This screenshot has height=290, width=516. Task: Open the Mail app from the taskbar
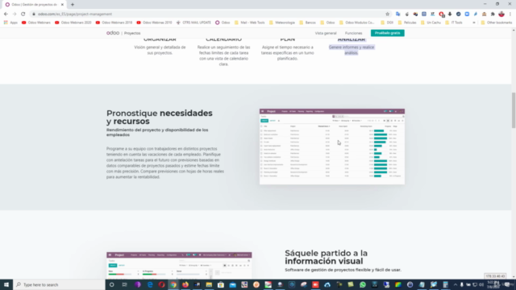(x=233, y=284)
